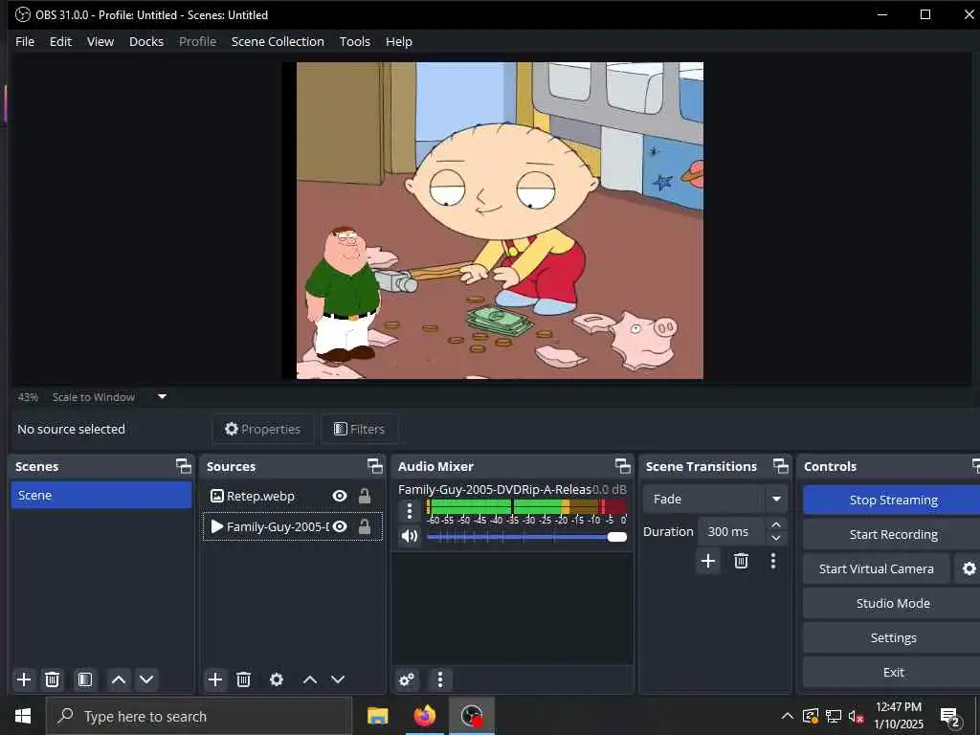This screenshot has height=735, width=980.
Task: Click muted volume tray icon
Action: (857, 716)
